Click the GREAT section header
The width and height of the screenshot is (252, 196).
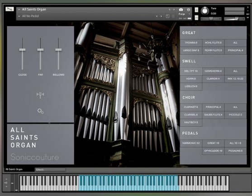(189, 33)
